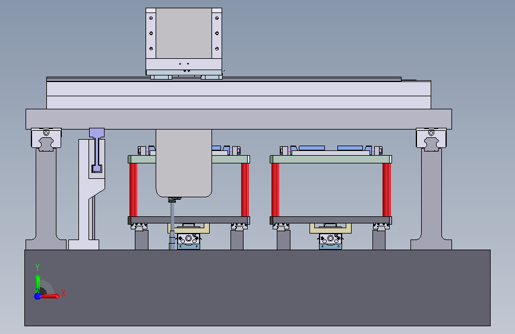Select the left blue clamp pad on right fixture

point(312,148)
